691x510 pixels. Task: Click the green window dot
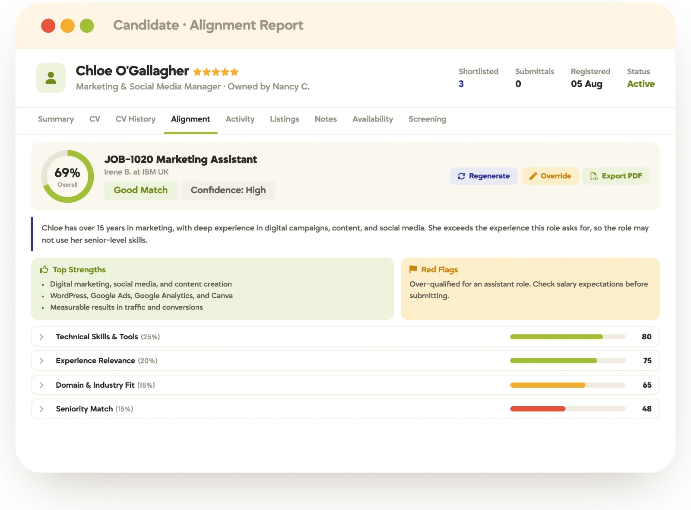tap(87, 25)
